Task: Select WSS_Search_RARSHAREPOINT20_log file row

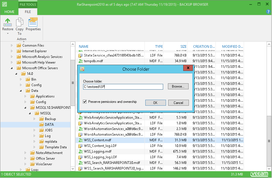Action: pyautogui.click(x=159, y=168)
